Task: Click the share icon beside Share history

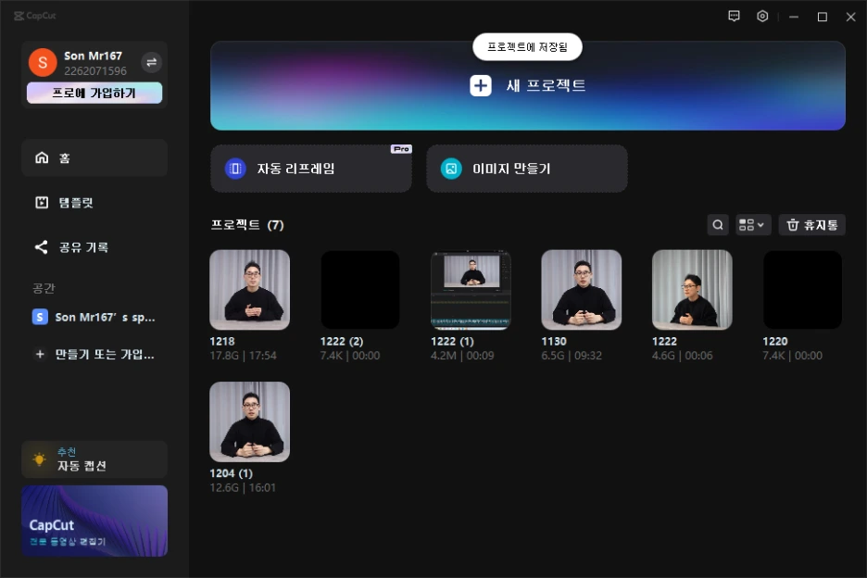Action: tap(41, 246)
